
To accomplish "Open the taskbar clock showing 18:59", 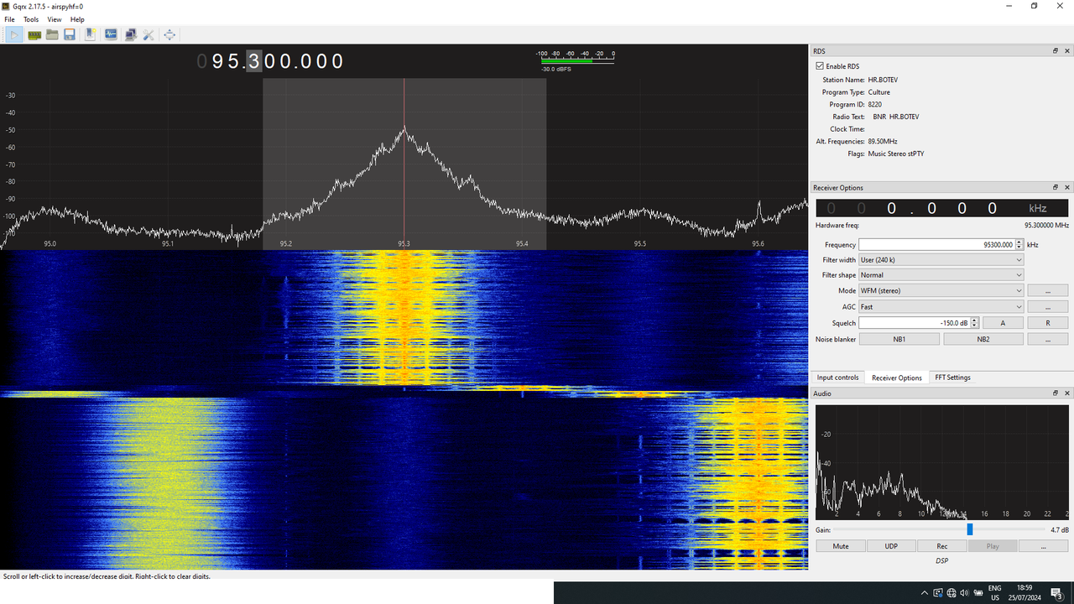I will (1026, 593).
